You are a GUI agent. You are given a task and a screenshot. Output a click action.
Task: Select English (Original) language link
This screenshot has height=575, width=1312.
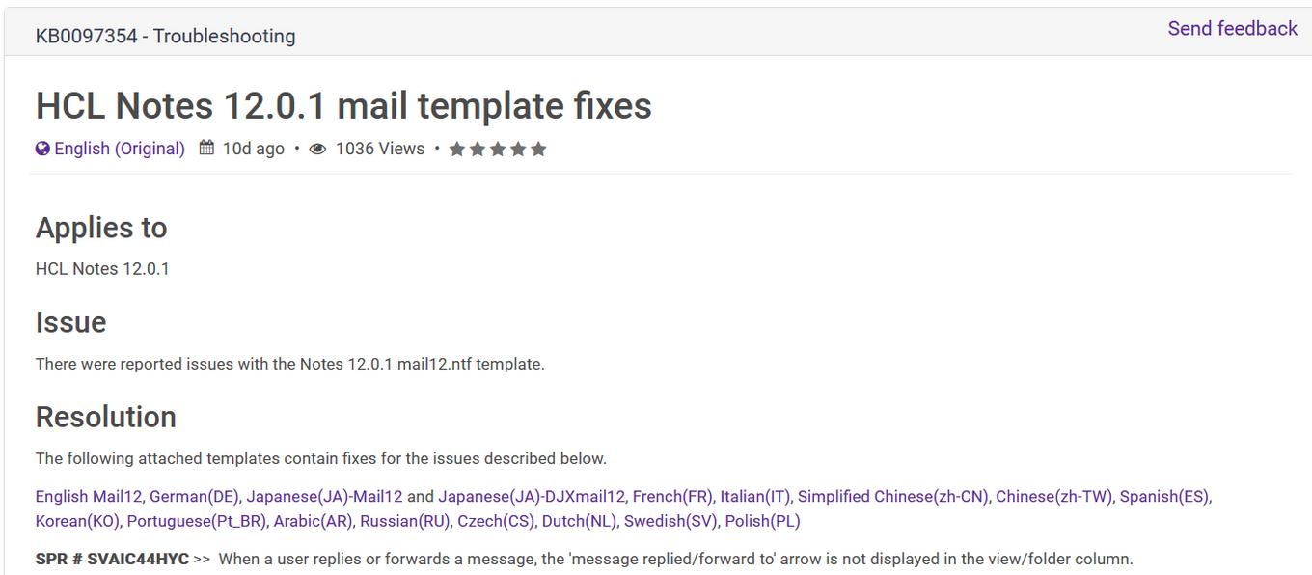coord(120,149)
